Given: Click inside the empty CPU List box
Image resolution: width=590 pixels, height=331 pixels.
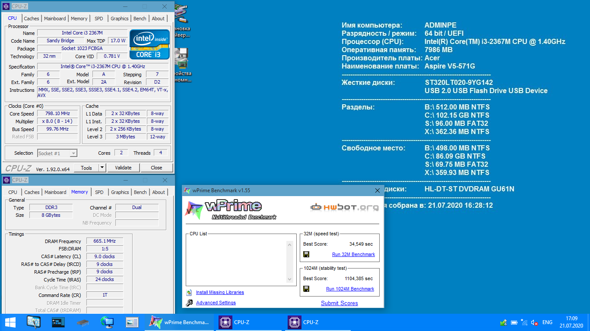Looking at the screenshot, I should [236, 262].
